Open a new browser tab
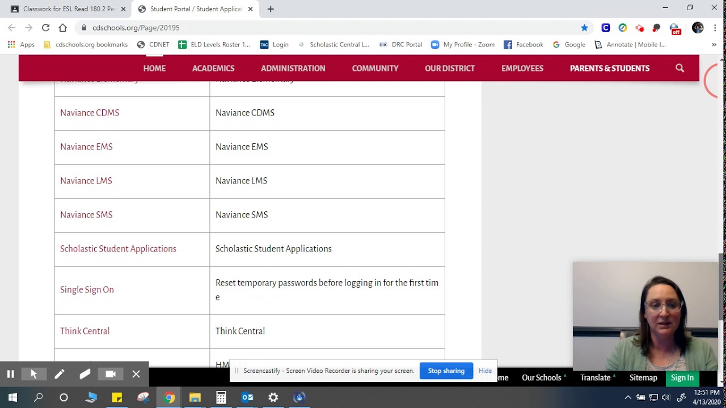This screenshot has width=726, height=408. point(271,9)
